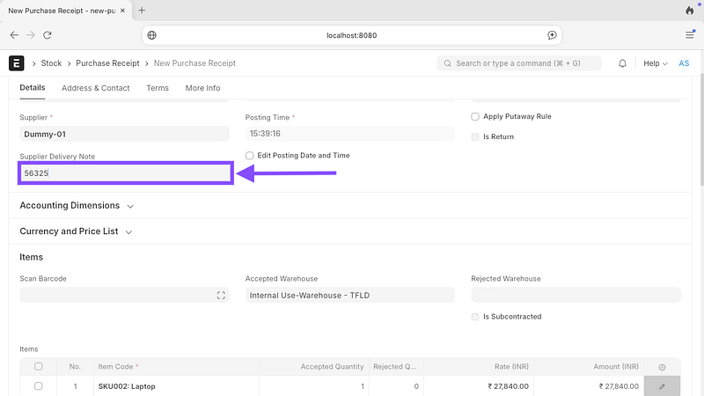Open the Purchase Receipt breadcrumb link
The width and height of the screenshot is (704, 396).
pyautogui.click(x=107, y=63)
